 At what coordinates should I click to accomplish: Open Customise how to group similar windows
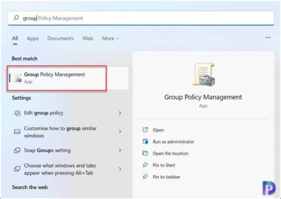68,132
